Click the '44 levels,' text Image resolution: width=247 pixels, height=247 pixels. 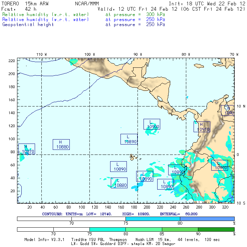coord(189,240)
